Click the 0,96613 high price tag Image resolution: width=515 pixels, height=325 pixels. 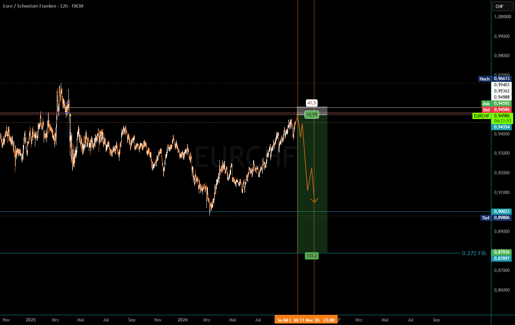point(502,79)
